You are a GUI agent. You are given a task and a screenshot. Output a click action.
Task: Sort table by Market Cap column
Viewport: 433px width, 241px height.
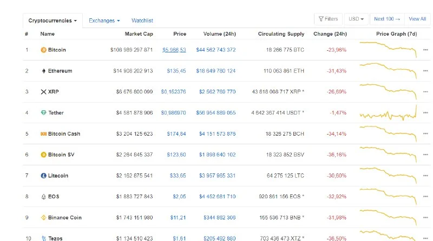click(x=139, y=34)
